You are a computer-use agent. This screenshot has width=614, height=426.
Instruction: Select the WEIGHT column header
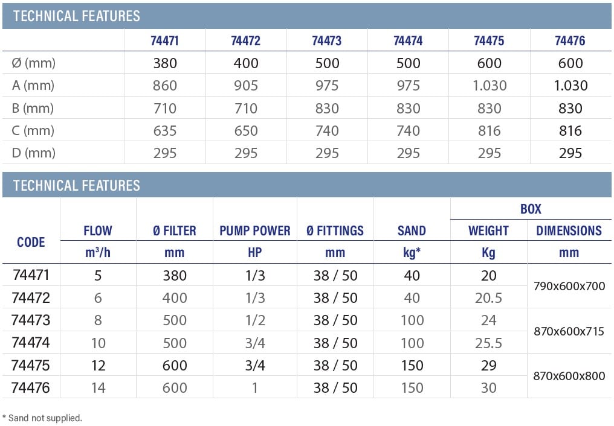coord(488,230)
